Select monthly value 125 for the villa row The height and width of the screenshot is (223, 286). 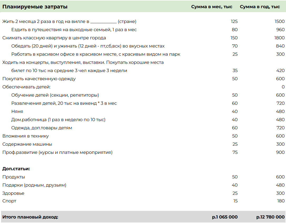point(234,22)
